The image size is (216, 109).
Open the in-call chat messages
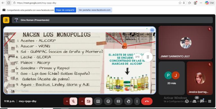202,101
